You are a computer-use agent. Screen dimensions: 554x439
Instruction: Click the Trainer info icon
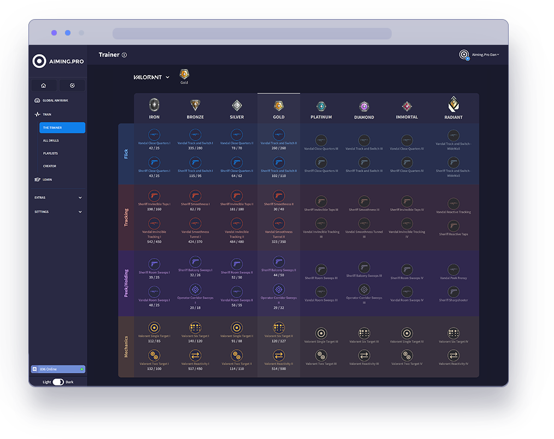[x=124, y=55]
